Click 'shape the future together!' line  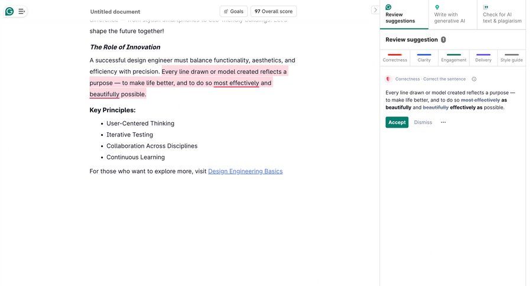pyautogui.click(x=127, y=31)
